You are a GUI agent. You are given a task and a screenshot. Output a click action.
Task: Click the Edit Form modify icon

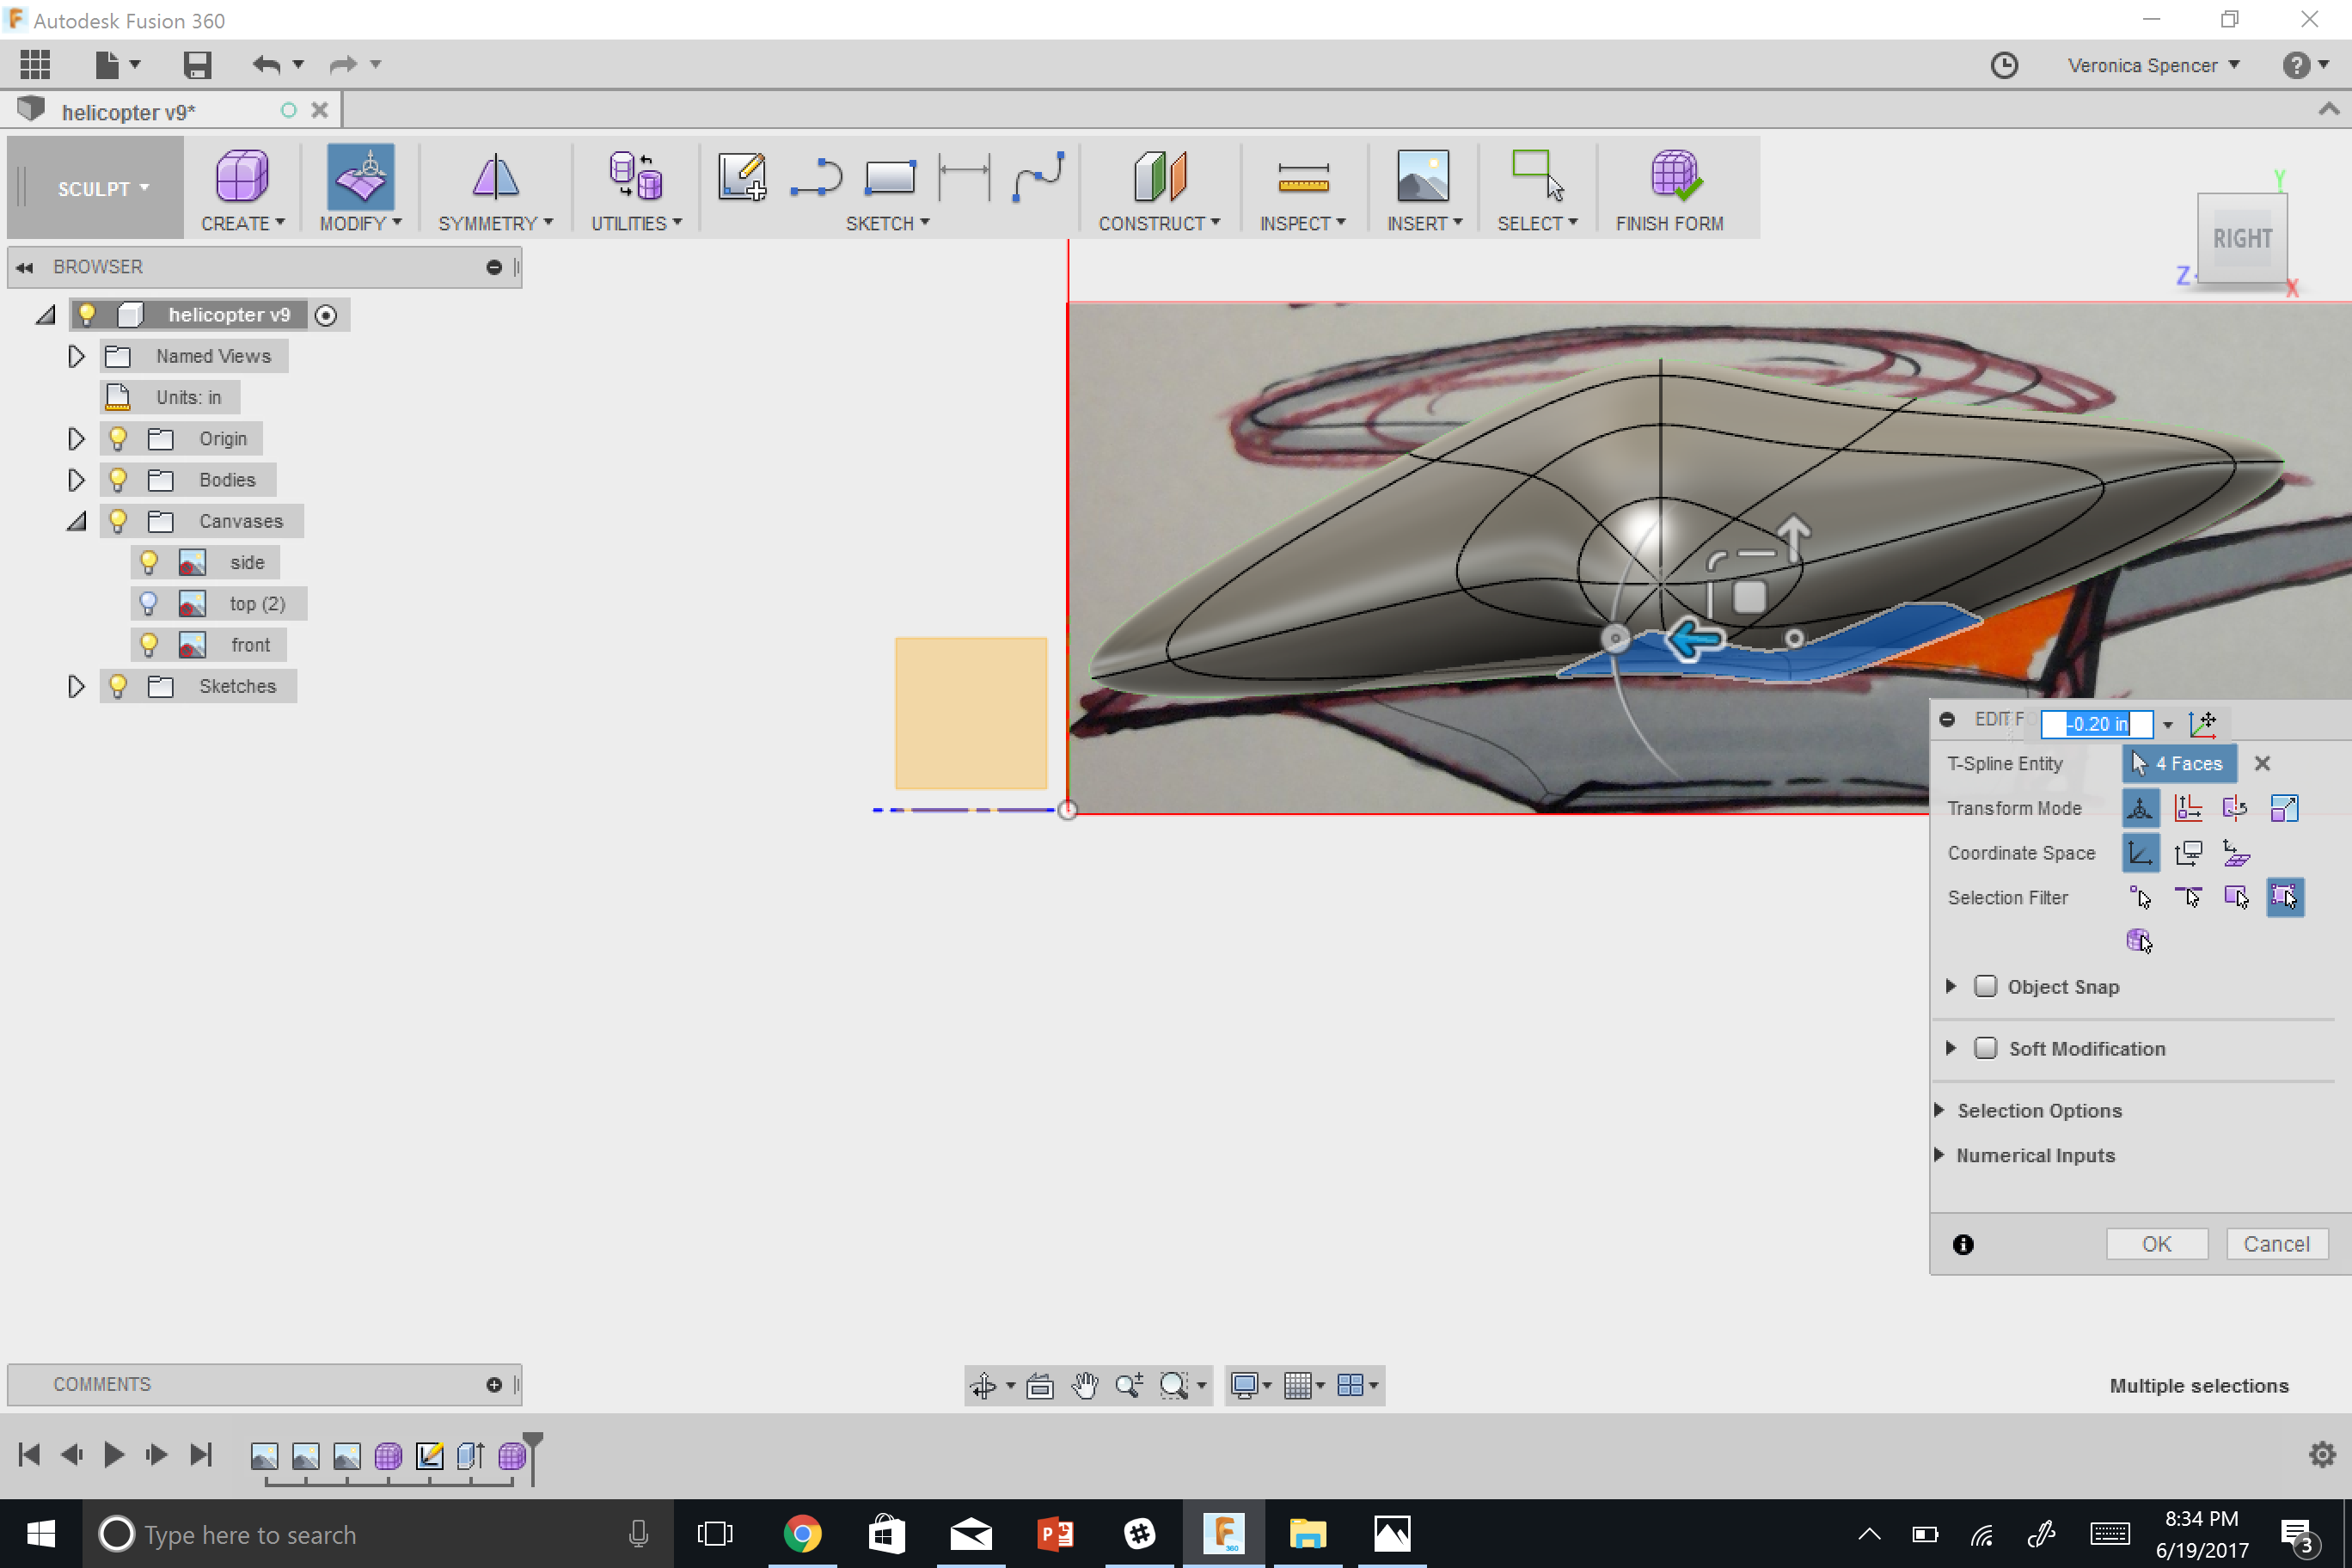(x=361, y=177)
